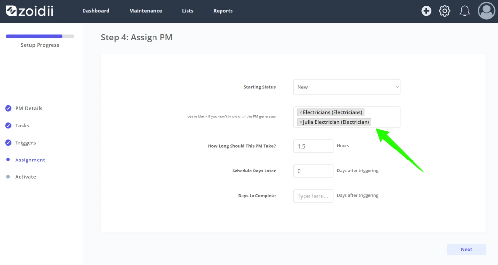Open the user profile avatar
Image resolution: width=498 pixels, height=265 pixels.
486,11
